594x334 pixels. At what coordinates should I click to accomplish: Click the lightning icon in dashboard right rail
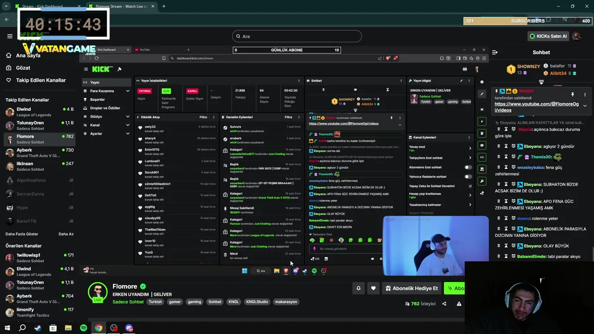(482, 122)
